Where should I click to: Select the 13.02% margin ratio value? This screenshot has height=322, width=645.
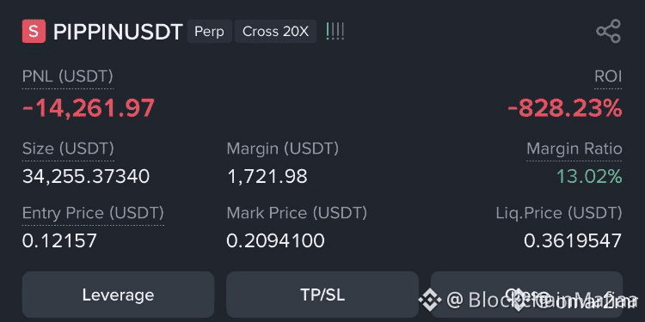tap(589, 177)
